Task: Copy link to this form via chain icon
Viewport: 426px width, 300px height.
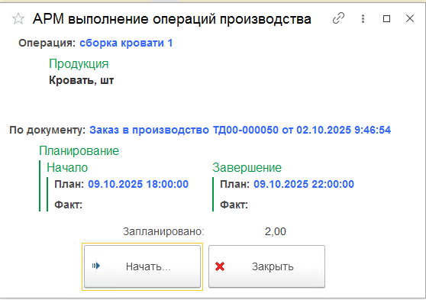Action: 338,18
